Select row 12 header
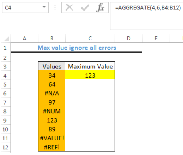This screenshot has height=155, width=183. pyautogui.click(x=5, y=147)
